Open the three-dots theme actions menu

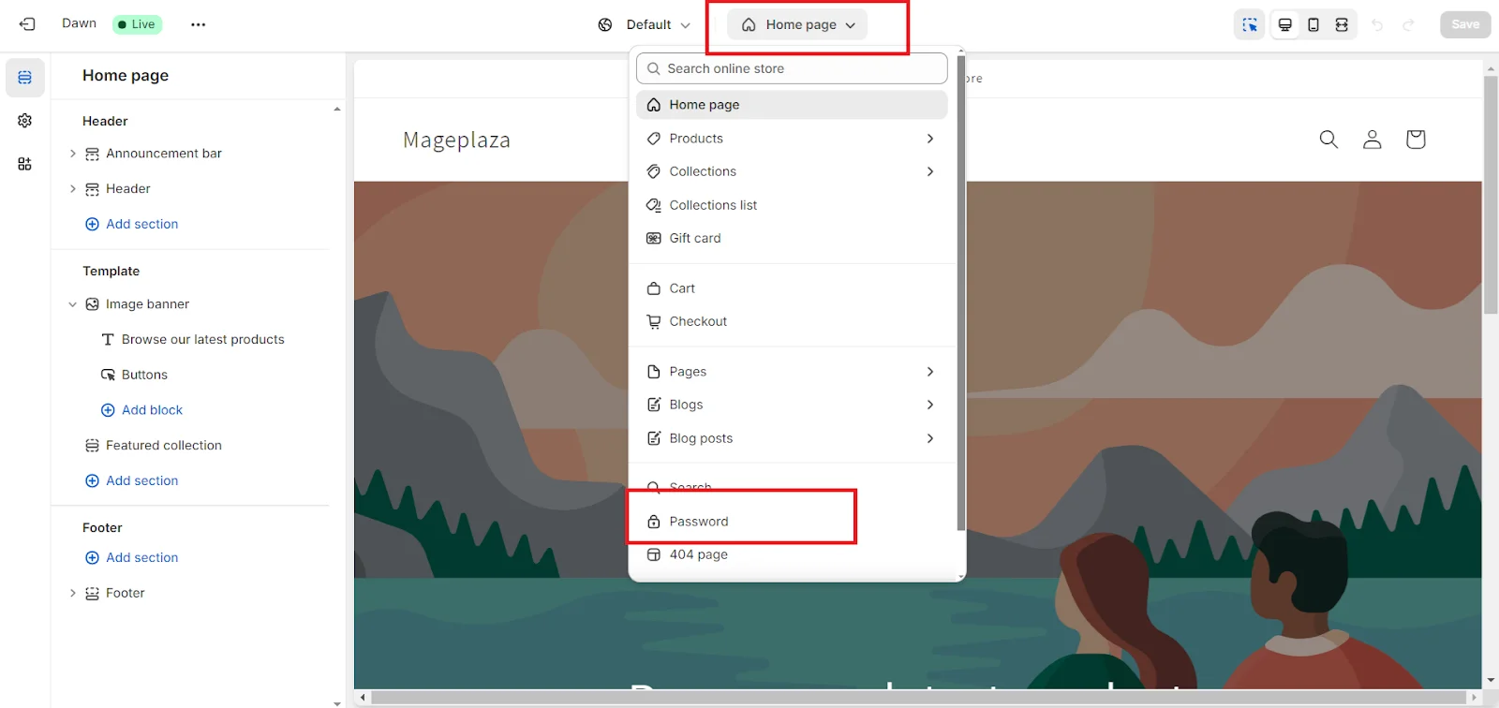(x=198, y=24)
